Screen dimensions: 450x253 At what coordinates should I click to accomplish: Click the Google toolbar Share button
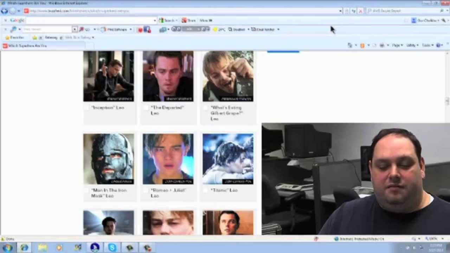[188, 20]
